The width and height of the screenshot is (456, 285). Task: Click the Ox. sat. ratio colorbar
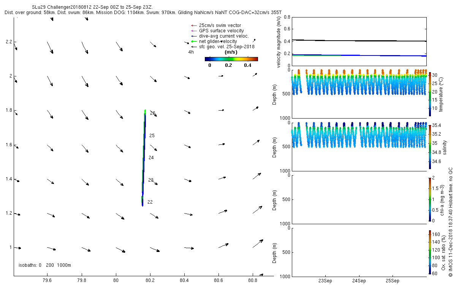pos(430,252)
